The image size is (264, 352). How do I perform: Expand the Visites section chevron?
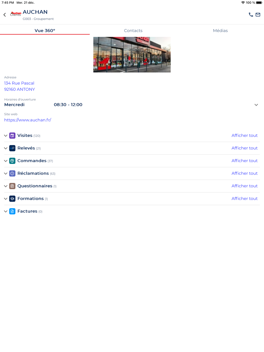point(6,136)
